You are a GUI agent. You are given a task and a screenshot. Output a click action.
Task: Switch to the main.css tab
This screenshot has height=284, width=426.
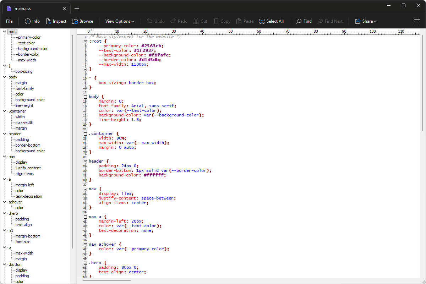(35, 9)
